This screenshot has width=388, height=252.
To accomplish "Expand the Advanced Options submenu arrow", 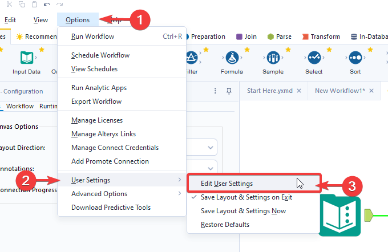I will coord(180,193).
